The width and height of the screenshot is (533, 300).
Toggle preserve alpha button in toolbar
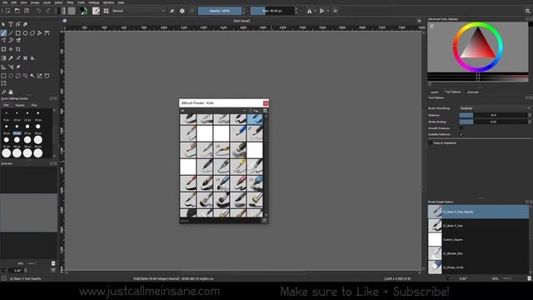point(182,11)
